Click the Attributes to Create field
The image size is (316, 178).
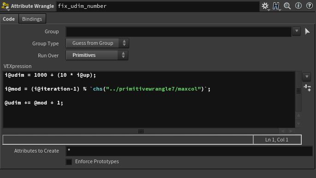[x=189, y=151]
